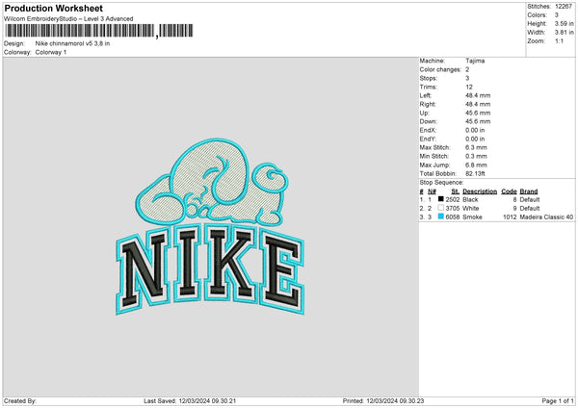Image resolution: width=578 pixels, height=408 pixels.
Task: Click the Max Stitch value 6.3 mm
Action: [476, 147]
